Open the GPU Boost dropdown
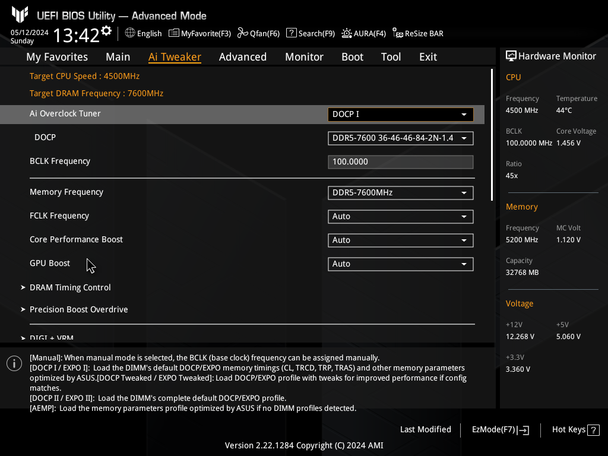Image resolution: width=608 pixels, height=456 pixels. click(x=401, y=264)
